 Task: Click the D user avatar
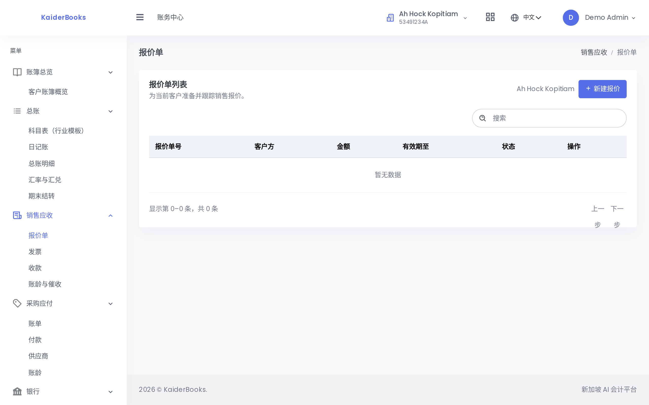coord(570,18)
